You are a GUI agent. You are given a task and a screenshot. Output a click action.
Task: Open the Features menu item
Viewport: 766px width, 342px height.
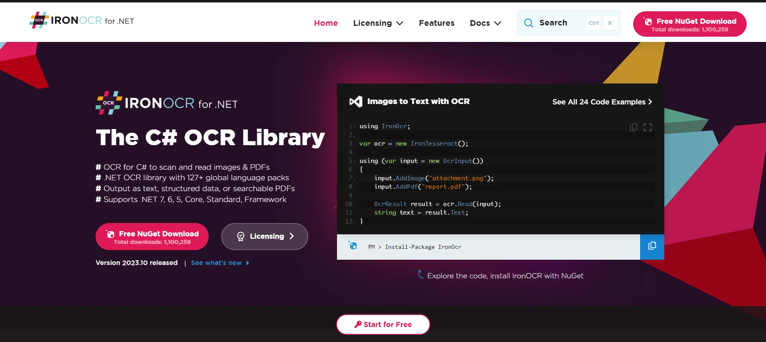click(437, 23)
